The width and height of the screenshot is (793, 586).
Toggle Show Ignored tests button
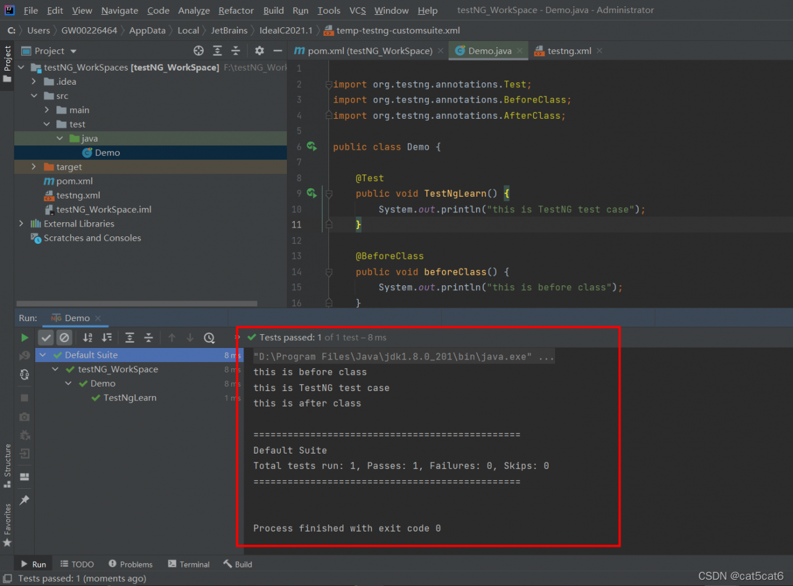point(64,337)
